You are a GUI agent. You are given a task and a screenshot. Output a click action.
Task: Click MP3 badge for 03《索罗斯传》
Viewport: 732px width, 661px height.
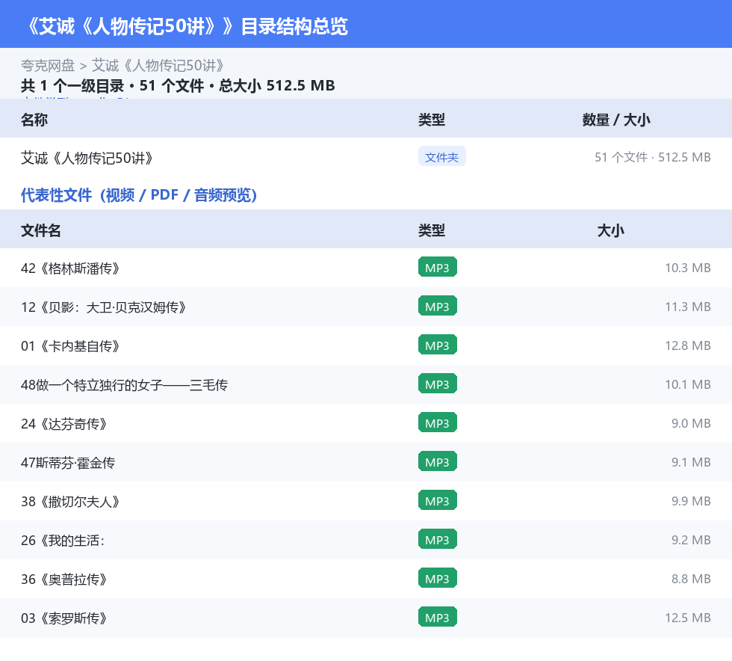438,616
